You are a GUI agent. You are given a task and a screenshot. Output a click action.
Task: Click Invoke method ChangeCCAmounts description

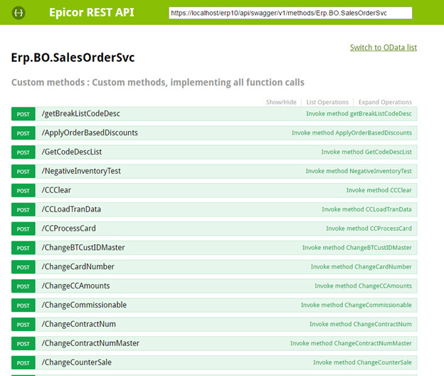click(363, 286)
